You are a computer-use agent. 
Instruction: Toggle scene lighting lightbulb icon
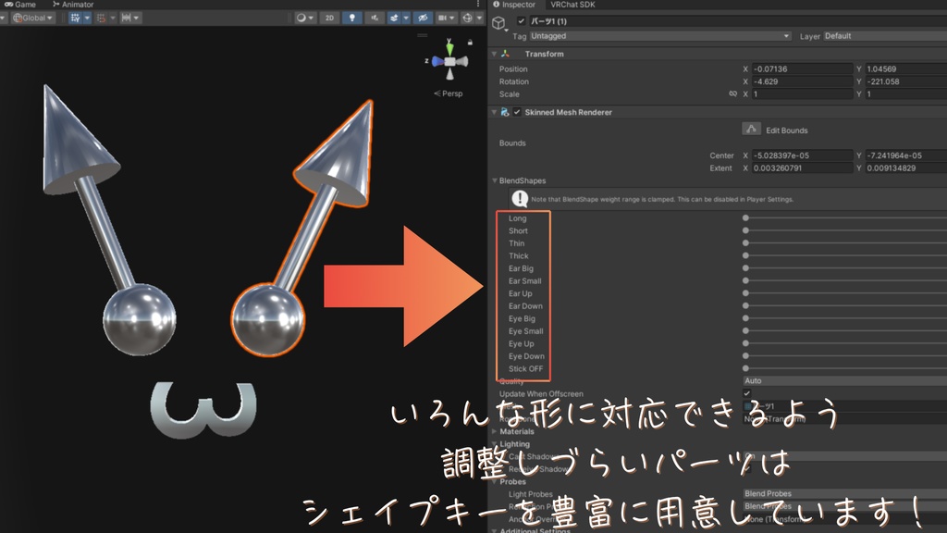[x=352, y=19]
